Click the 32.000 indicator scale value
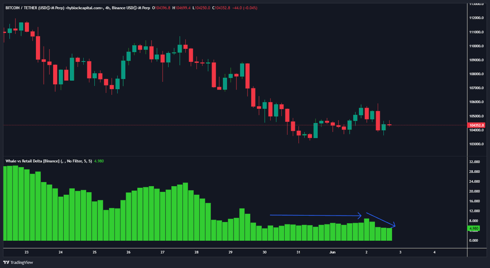The height and width of the screenshot is (268, 490). point(474,162)
